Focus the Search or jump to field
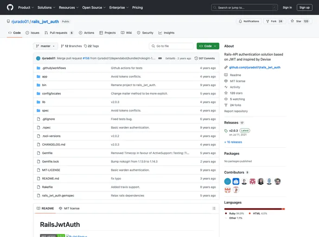 [x=244, y=7]
